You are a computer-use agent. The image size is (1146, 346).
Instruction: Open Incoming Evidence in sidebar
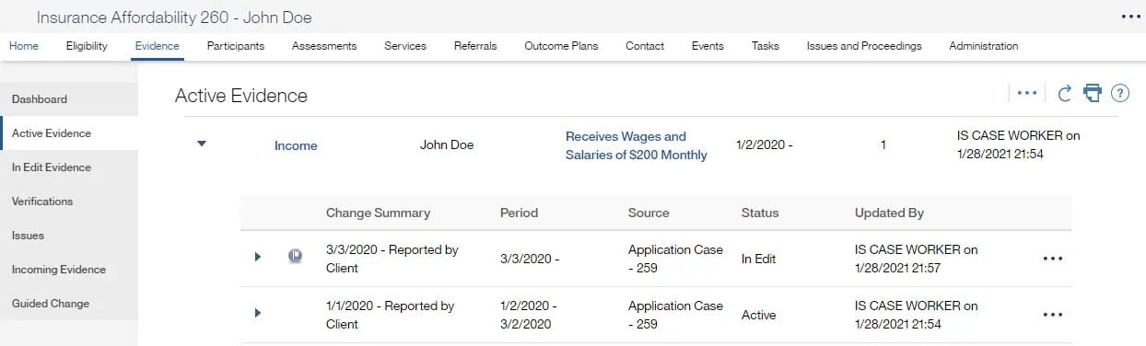[69, 270]
